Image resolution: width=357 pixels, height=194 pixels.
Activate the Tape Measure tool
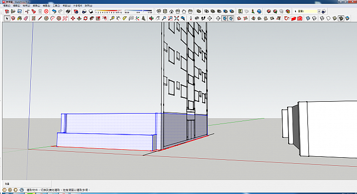112,18
